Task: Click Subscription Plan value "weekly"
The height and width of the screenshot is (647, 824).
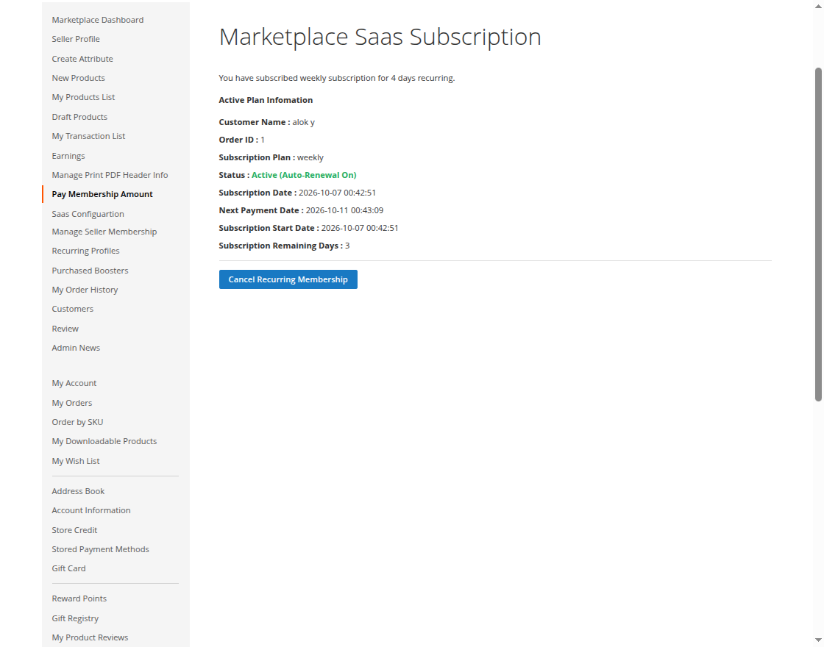Action: pyautogui.click(x=310, y=157)
